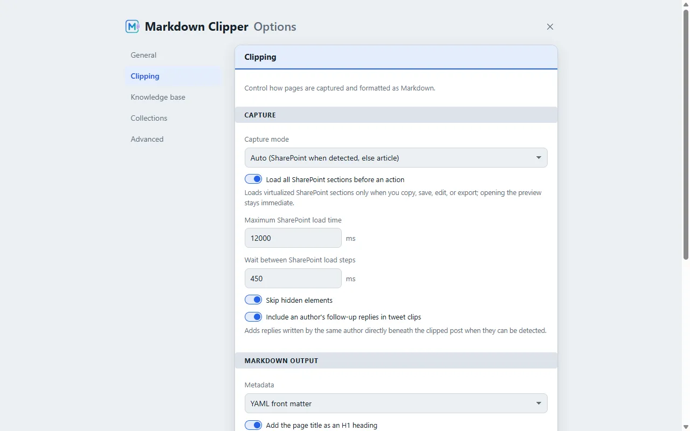
Task: Click the Capture mode label
Action: tap(266, 139)
